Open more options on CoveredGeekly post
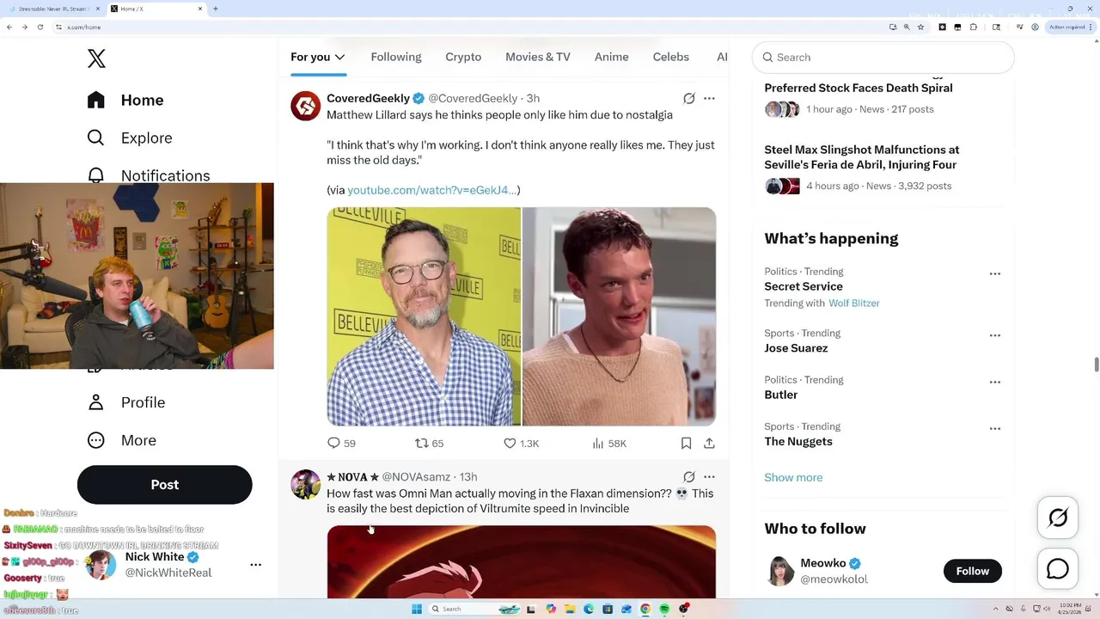The width and height of the screenshot is (1100, 619). pos(709,98)
